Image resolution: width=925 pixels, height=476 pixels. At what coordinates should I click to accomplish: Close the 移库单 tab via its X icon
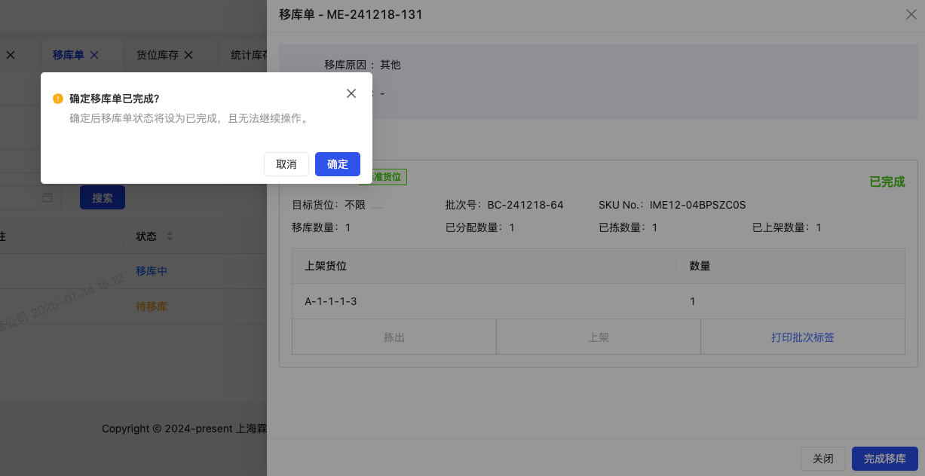coord(93,54)
